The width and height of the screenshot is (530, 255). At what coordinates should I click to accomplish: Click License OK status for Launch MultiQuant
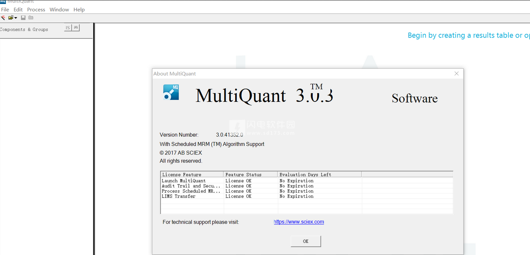(x=238, y=181)
